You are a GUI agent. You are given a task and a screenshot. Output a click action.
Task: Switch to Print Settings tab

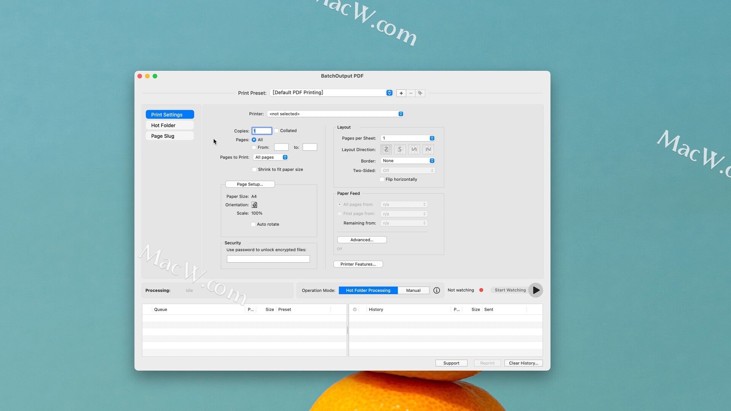tap(170, 115)
